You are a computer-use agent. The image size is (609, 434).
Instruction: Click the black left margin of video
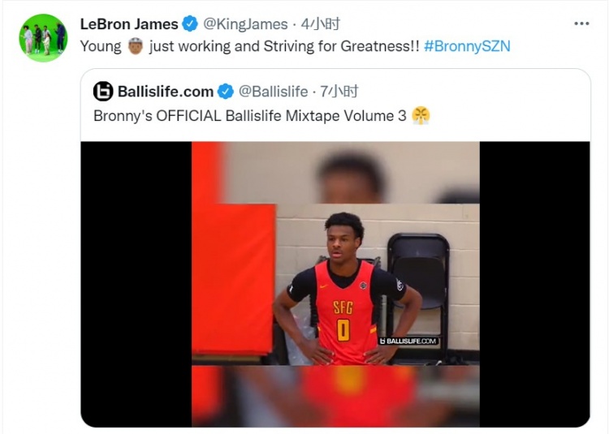(x=136, y=284)
